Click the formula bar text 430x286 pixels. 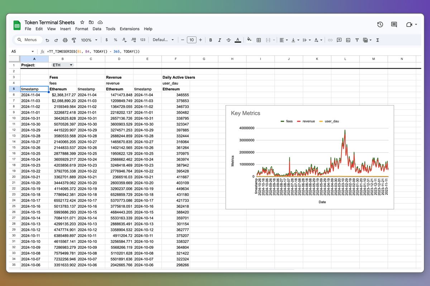click(x=93, y=51)
